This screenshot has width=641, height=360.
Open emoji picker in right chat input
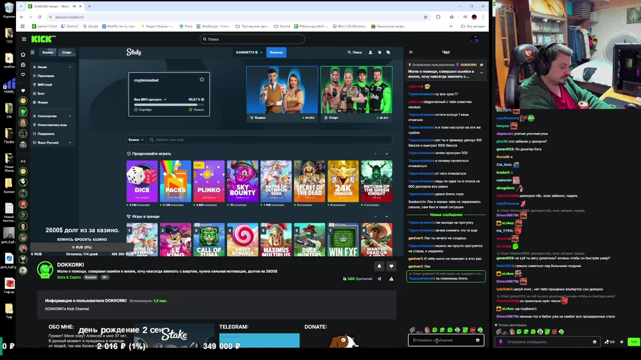594,342
